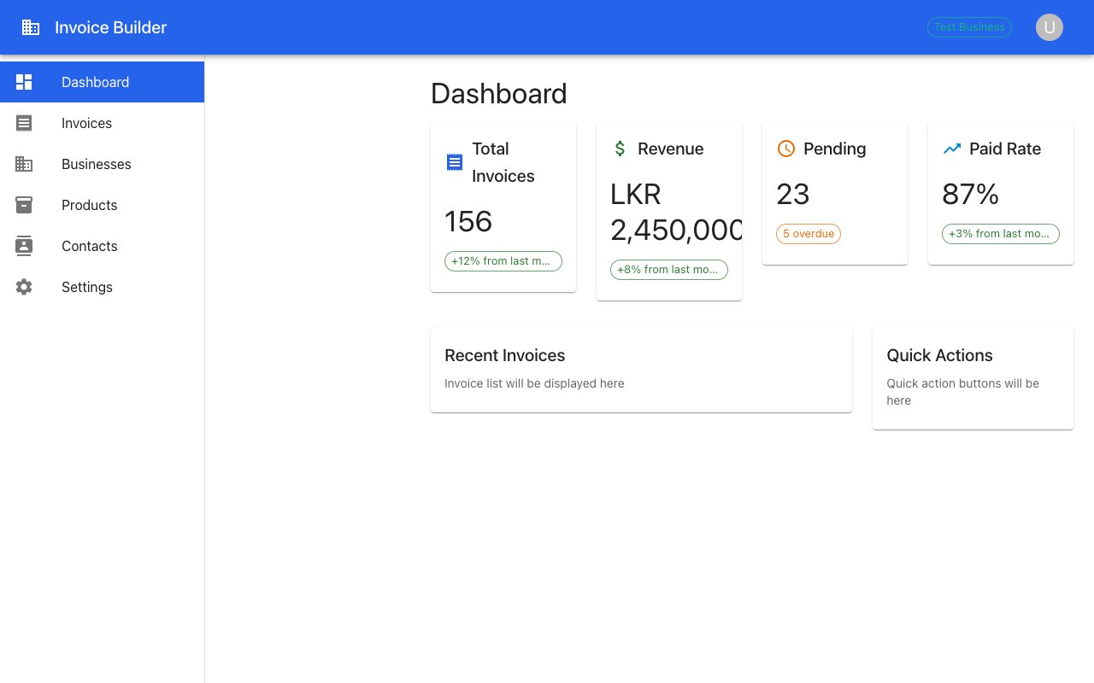Click the Contacts address book icon

pyautogui.click(x=24, y=246)
